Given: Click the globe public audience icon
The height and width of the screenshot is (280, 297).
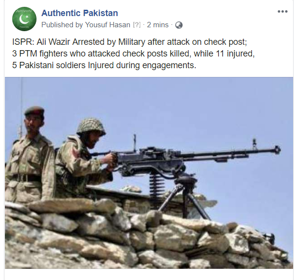Looking at the screenshot, I should pyautogui.click(x=179, y=25).
